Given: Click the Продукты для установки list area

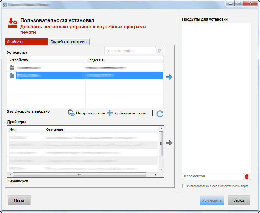Looking at the screenshot, I should point(216,98).
